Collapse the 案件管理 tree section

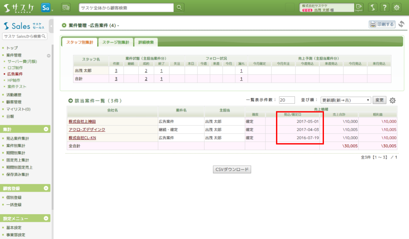coord(49,55)
